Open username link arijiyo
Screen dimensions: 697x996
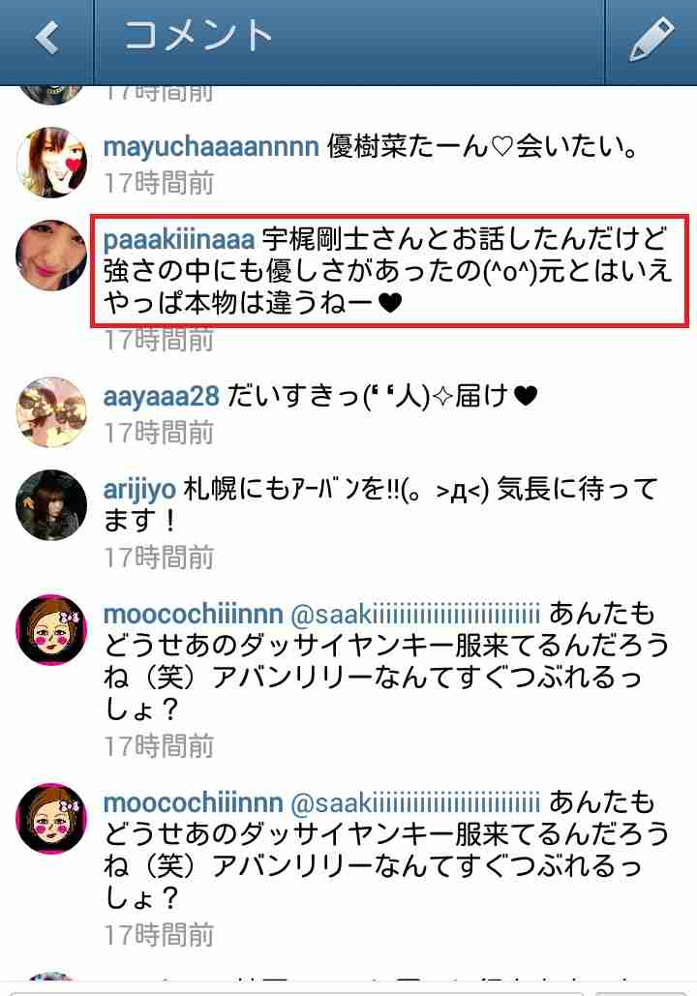(139, 491)
